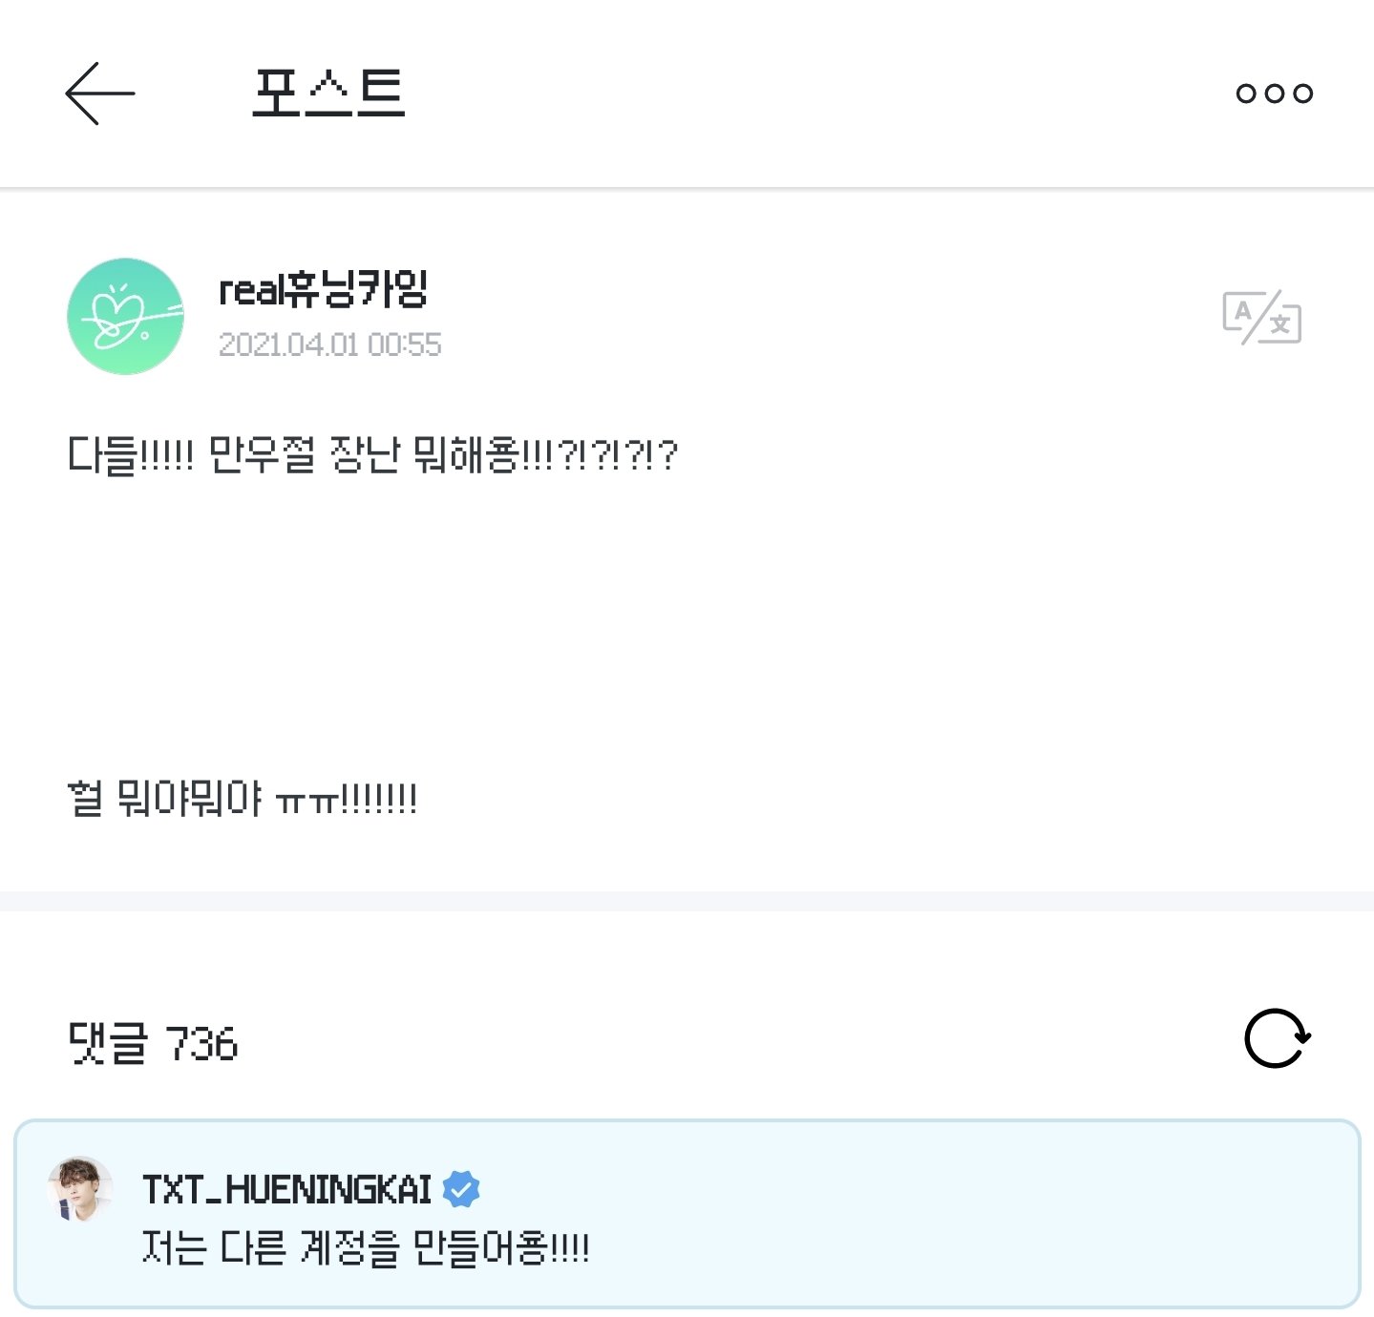This screenshot has width=1374, height=1317.
Task: View TXT_HUENINGKAI's profile photo
Action: pyautogui.click(x=80, y=1189)
